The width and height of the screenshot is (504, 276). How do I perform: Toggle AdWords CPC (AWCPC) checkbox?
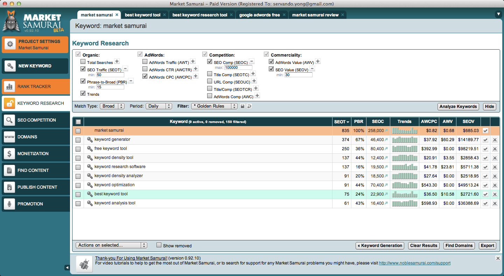145,76
